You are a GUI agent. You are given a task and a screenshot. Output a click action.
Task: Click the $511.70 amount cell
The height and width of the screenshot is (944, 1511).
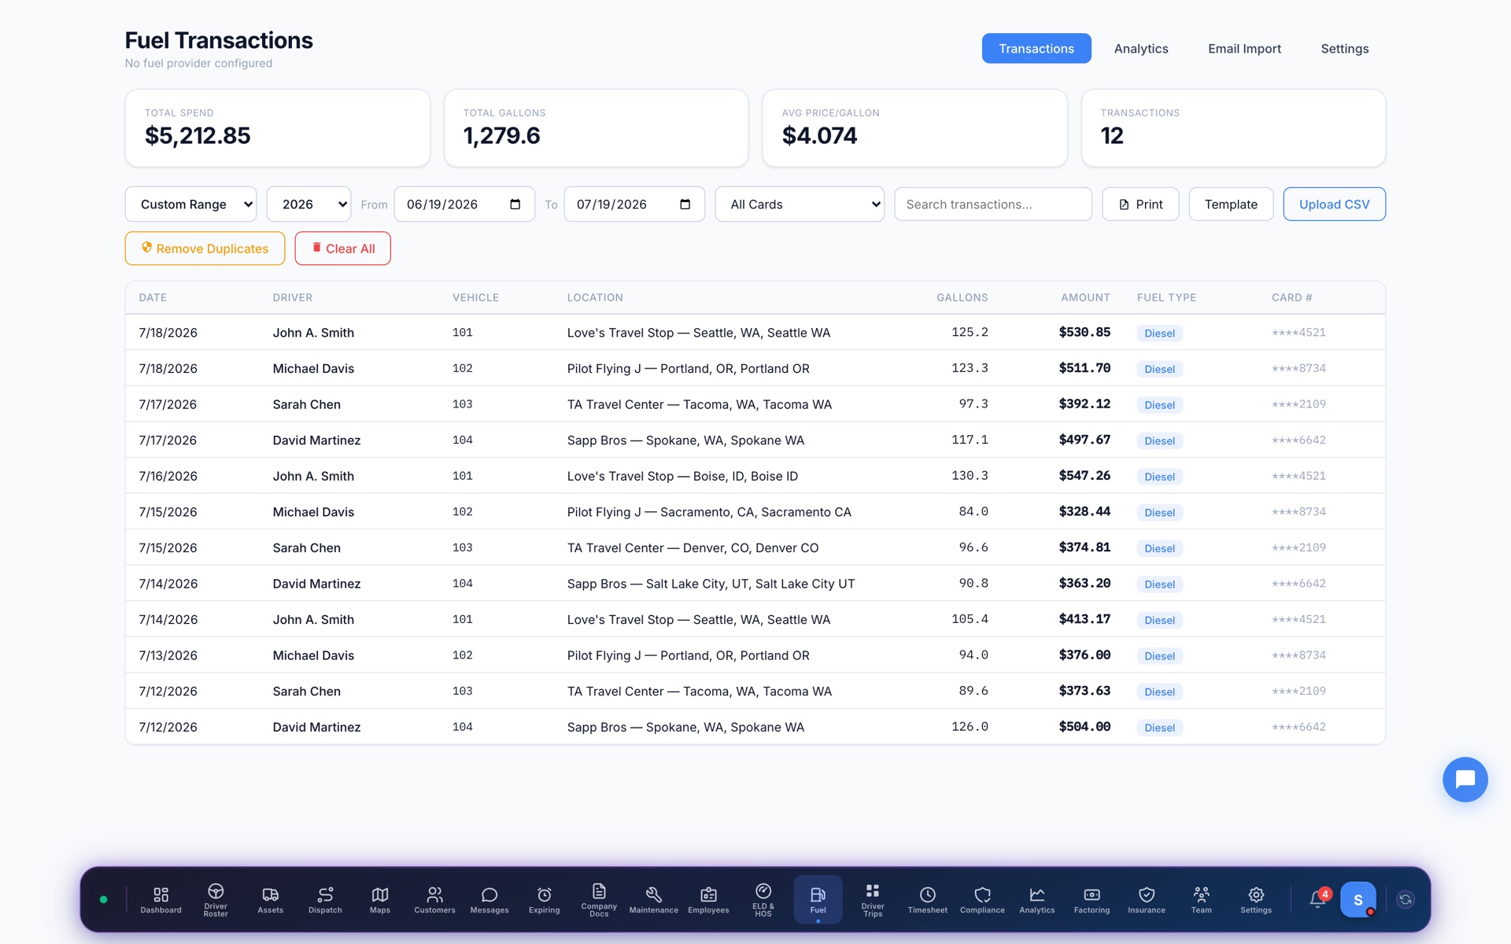[x=1084, y=368]
